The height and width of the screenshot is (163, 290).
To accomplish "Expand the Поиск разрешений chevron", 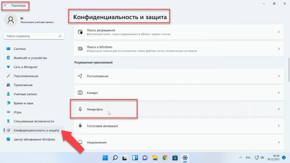I will pos(279,32).
